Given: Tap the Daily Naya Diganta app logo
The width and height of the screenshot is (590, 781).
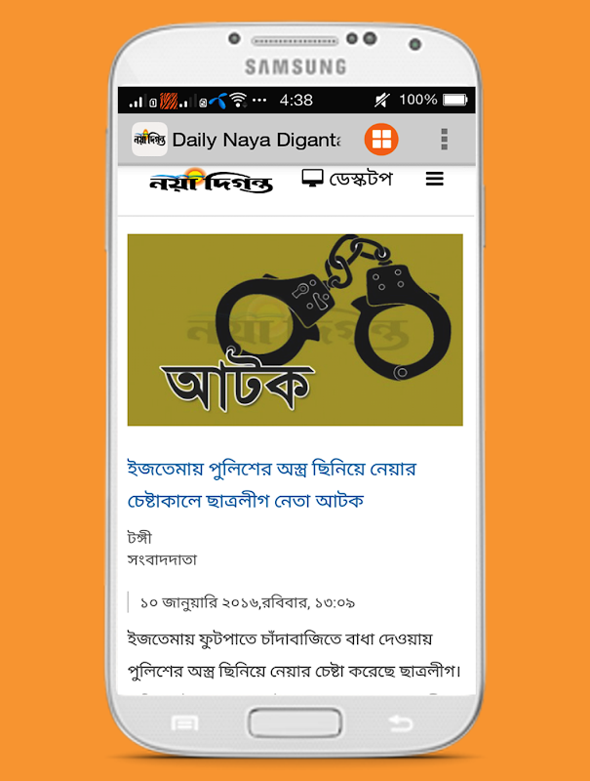Looking at the screenshot, I should pyautogui.click(x=149, y=140).
